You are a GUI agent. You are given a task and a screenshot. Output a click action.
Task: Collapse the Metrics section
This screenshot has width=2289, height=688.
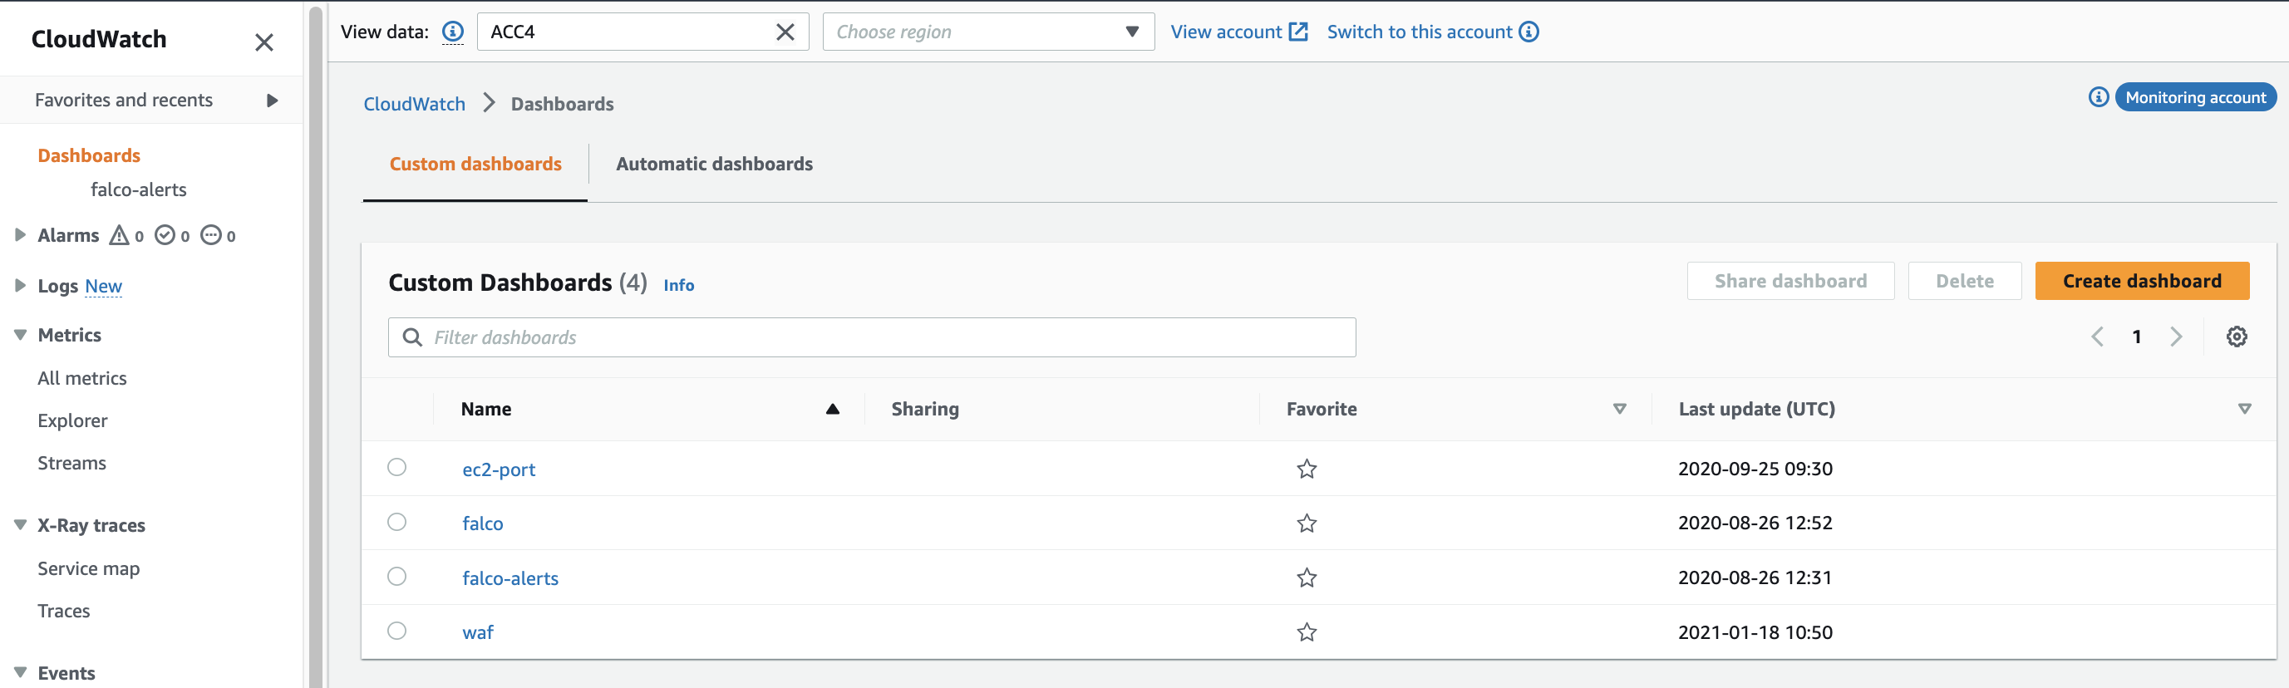21,335
